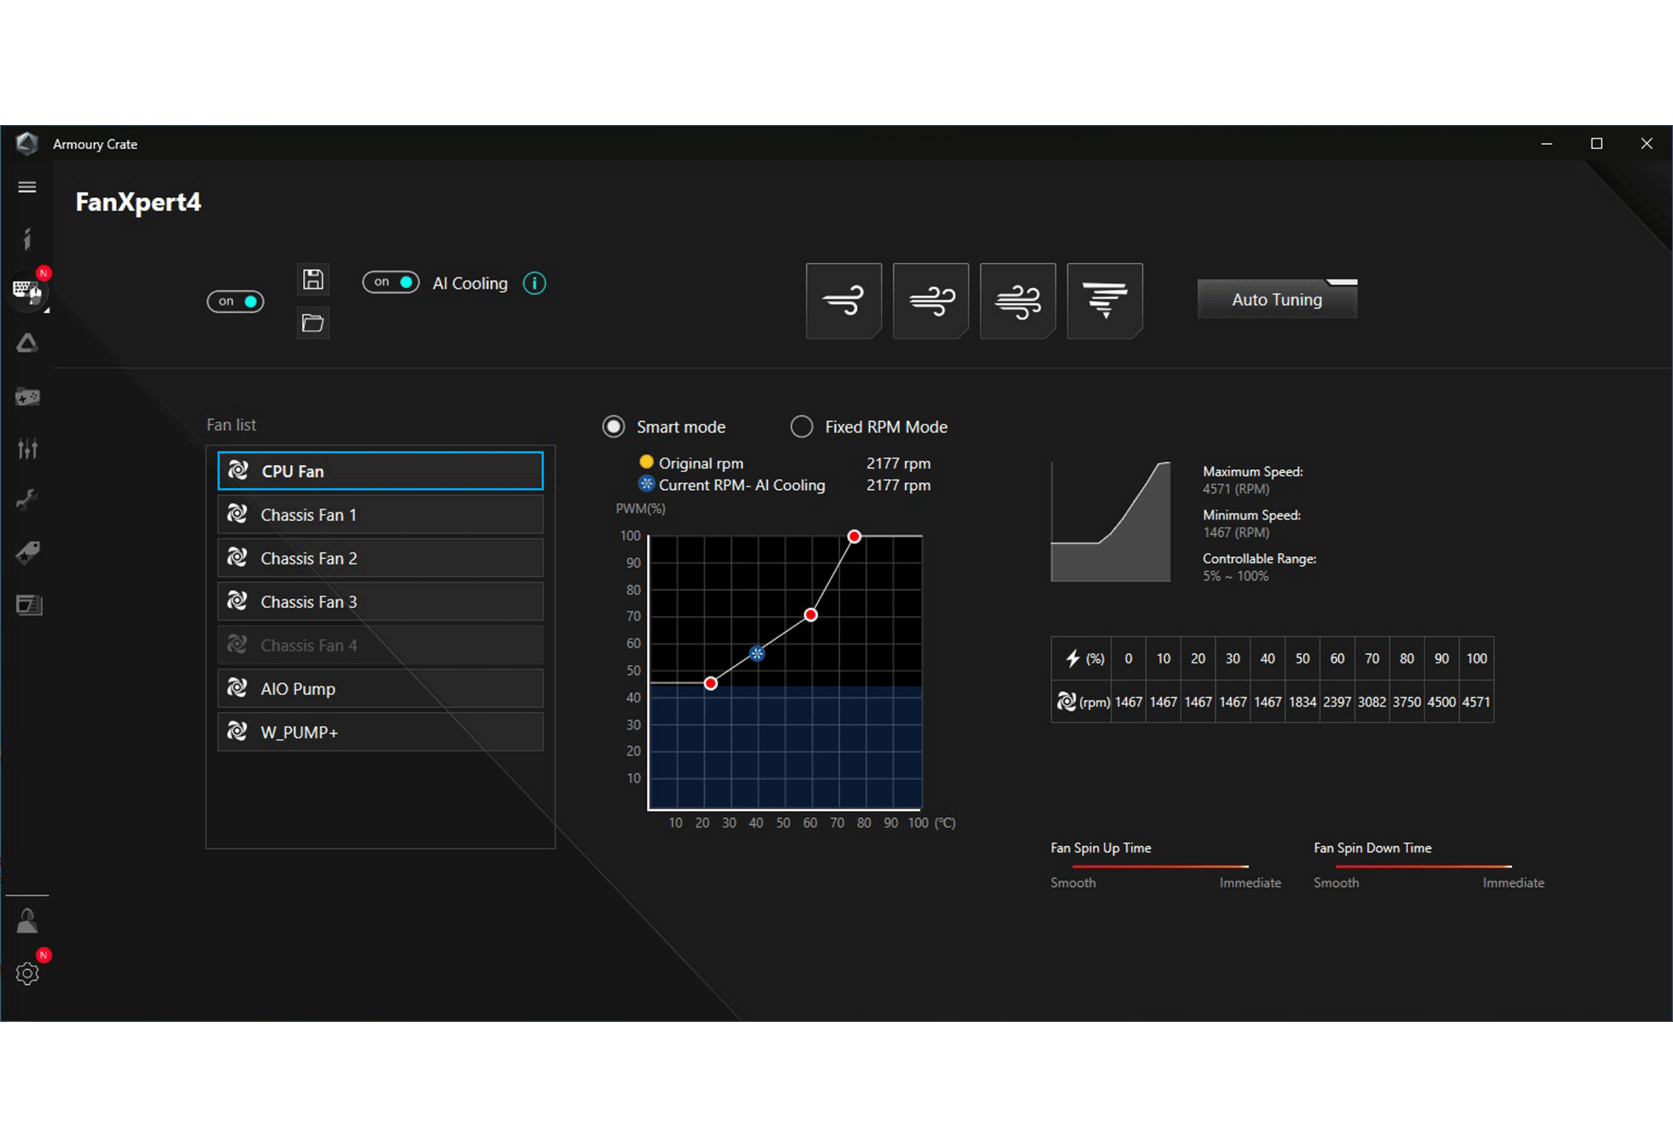Click the 3082 rpm table cell
The width and height of the screenshot is (1673, 1147).
coord(1372,702)
